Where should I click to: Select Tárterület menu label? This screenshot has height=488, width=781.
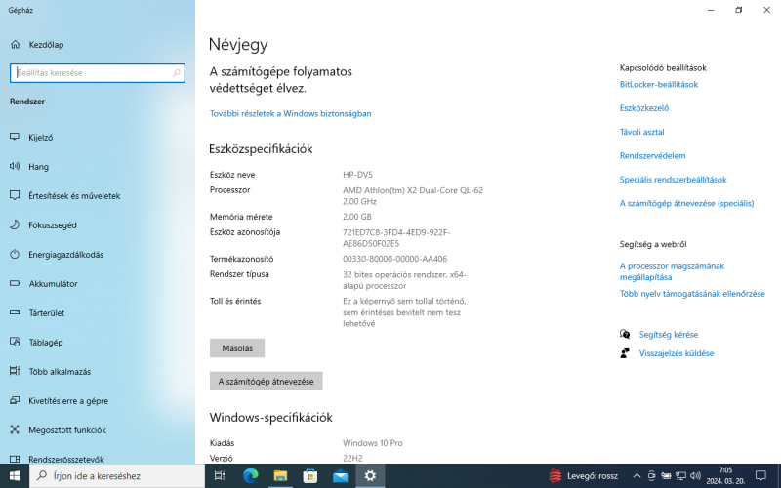tap(46, 312)
